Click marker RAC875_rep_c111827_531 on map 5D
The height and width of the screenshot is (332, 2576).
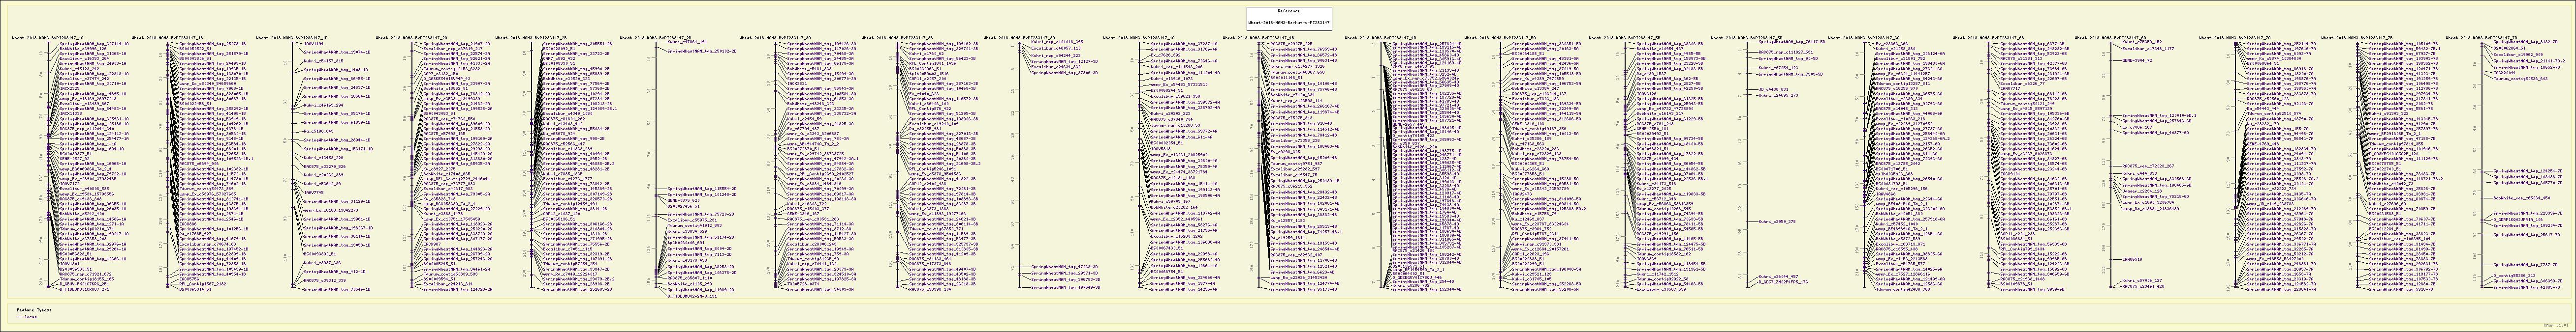[x=1786, y=51]
